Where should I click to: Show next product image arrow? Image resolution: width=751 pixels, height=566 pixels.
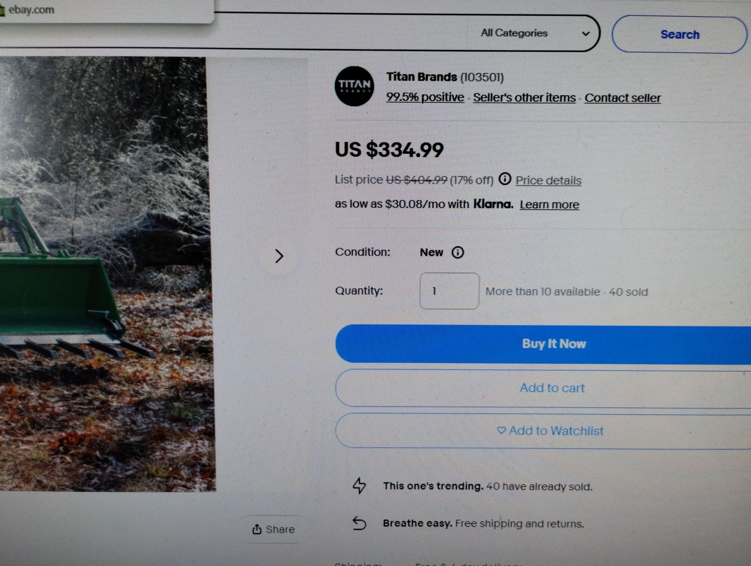click(279, 256)
